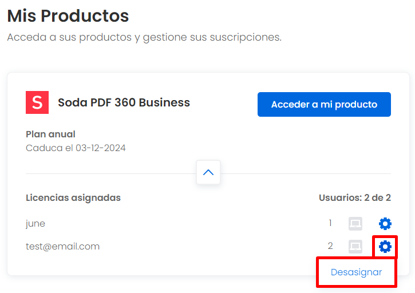Screen dimensions: 415x293
Task: Open settings gear for test@email.com license
Action: 385,247
